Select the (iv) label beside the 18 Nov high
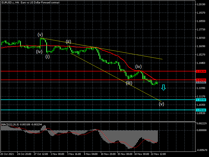 (138, 66)
